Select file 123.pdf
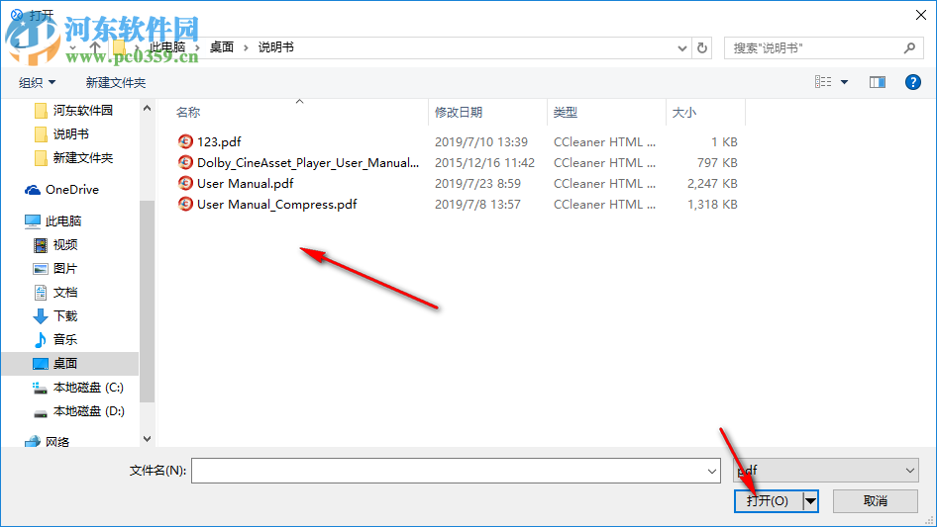Image resolution: width=937 pixels, height=527 pixels. (219, 142)
